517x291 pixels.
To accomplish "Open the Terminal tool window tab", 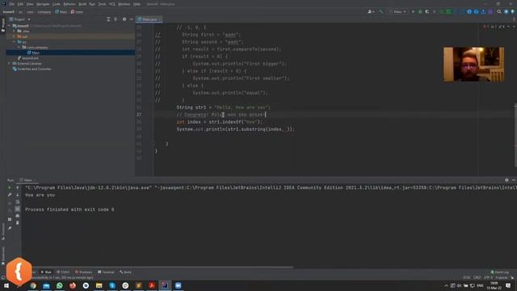I will tap(106, 272).
